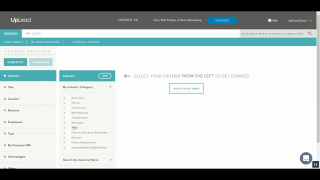The image size is (320, 180).
Task: Open the Title criteria item
Action: (x=28, y=87)
